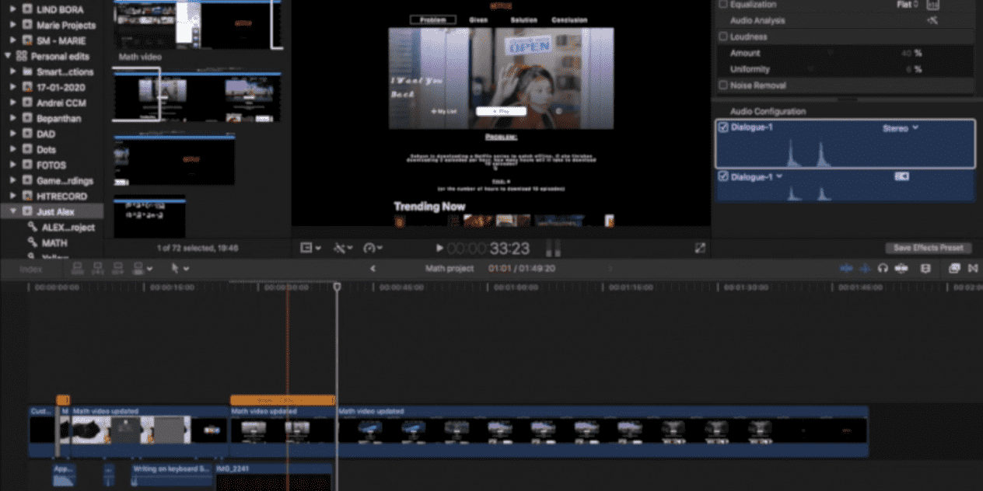983x491 pixels.
Task: Select the SM - MARIE event
Action: pyautogui.click(x=61, y=40)
